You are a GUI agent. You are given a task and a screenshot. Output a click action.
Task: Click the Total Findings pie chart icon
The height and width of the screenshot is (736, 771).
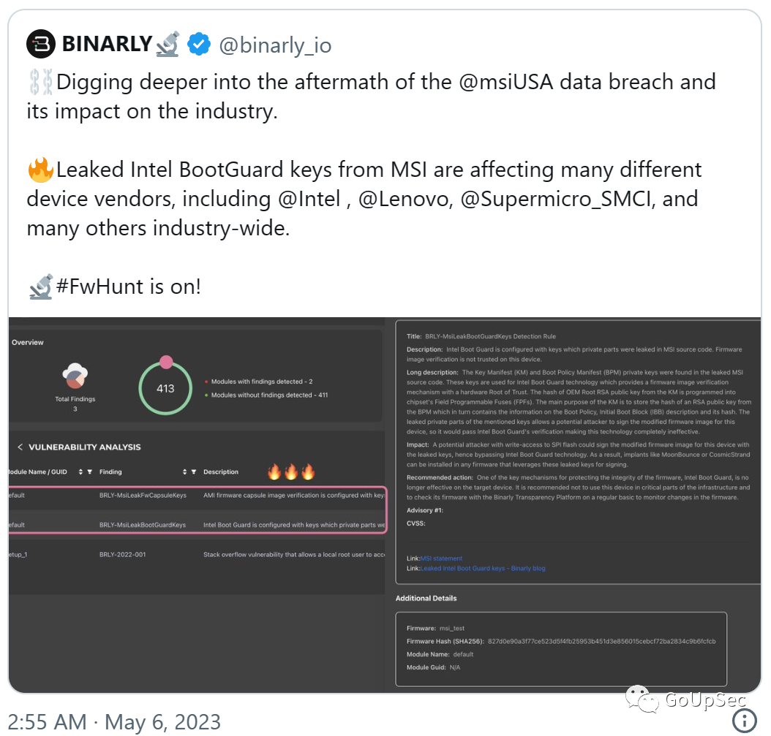[x=75, y=376]
